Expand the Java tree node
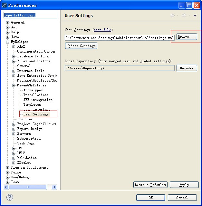The image size is (202, 206). click(8, 37)
